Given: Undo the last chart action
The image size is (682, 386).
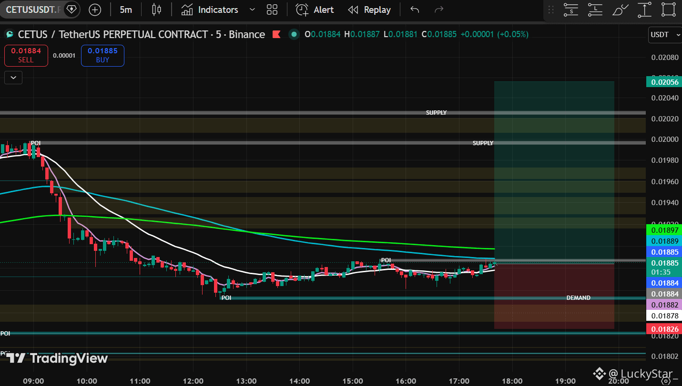Looking at the screenshot, I should (415, 10).
